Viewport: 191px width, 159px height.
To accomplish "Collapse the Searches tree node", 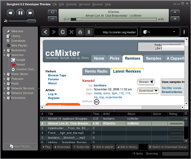I will (4, 55).
